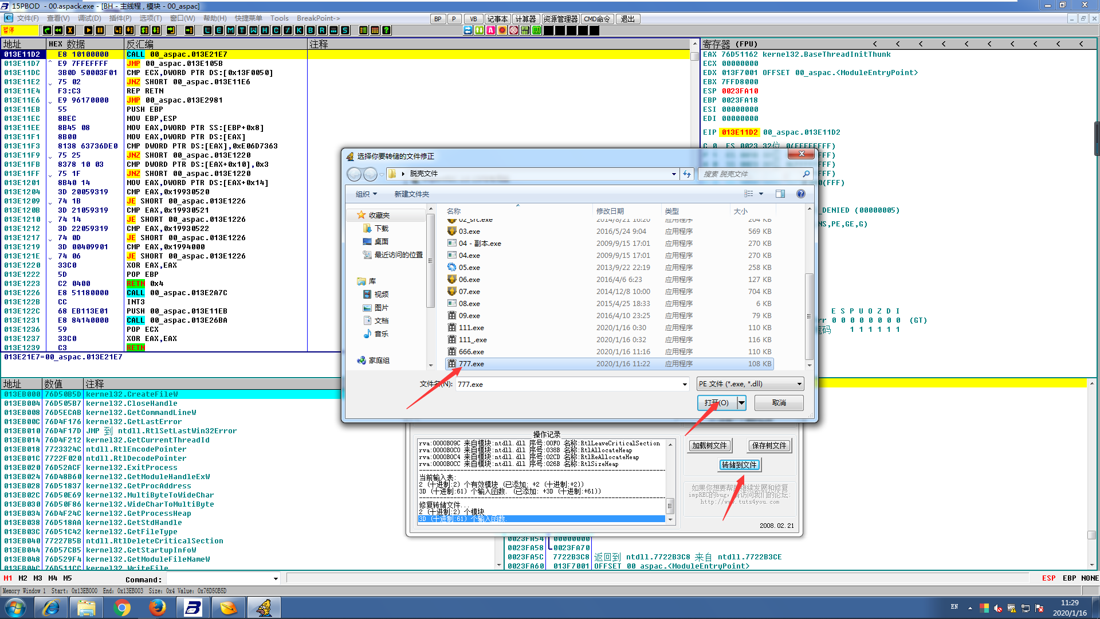Click the help question mark toolbar icon
Screen dimensions: 1100x619
coord(387,30)
